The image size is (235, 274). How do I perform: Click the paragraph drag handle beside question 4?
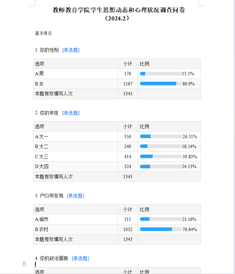(24, 264)
